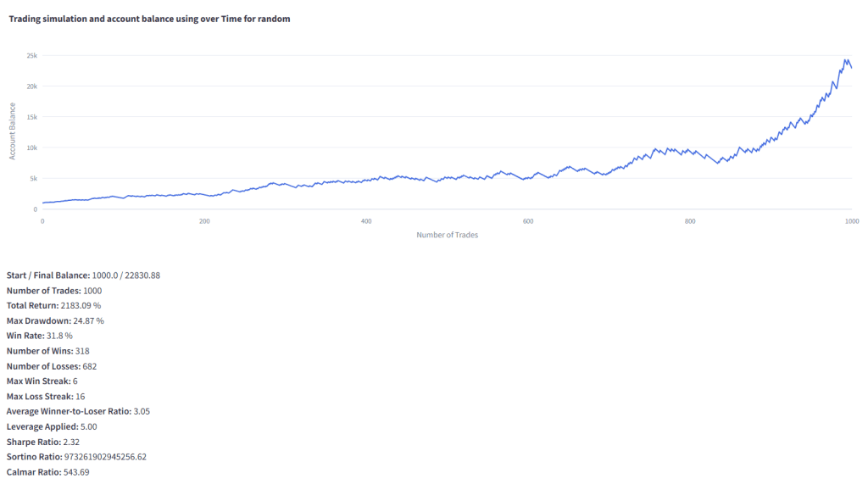Click the peak of the balance line
The height and width of the screenshot is (484, 868).
coord(846,60)
